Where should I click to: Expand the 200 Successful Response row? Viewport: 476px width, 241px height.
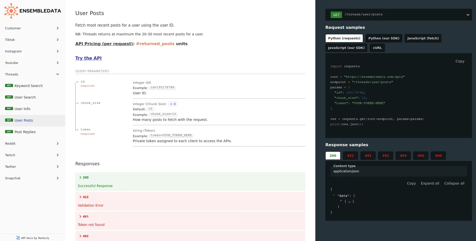(190, 182)
